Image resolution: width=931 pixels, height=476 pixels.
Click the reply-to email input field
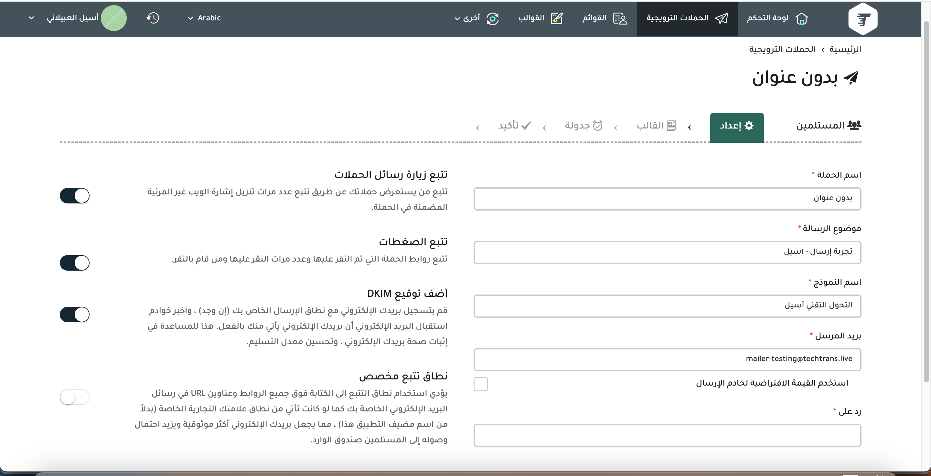click(667, 435)
